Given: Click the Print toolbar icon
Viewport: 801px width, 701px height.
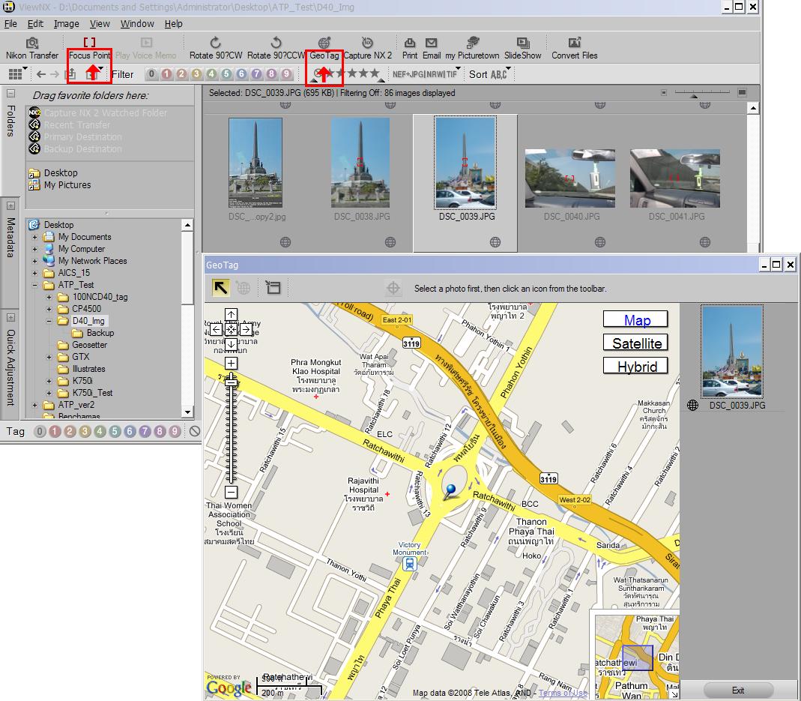Looking at the screenshot, I should [410, 49].
